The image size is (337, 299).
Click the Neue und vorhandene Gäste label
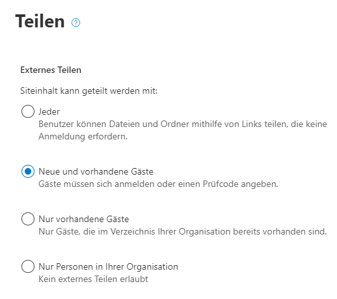[96, 171]
